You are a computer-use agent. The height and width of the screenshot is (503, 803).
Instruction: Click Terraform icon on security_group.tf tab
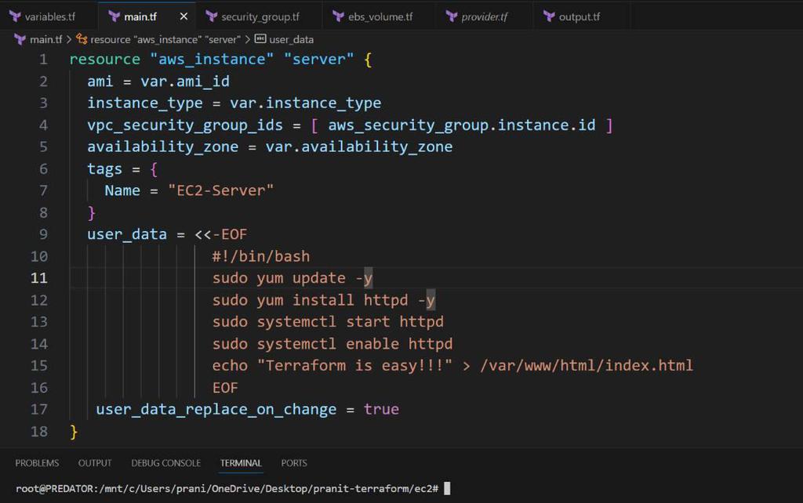point(212,17)
